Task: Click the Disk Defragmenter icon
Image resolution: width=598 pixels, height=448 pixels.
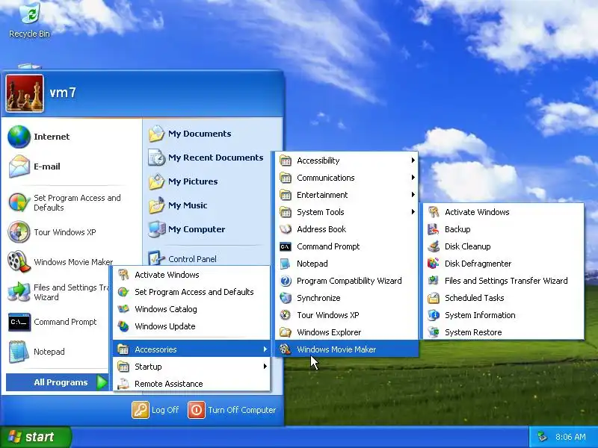Action: click(434, 264)
